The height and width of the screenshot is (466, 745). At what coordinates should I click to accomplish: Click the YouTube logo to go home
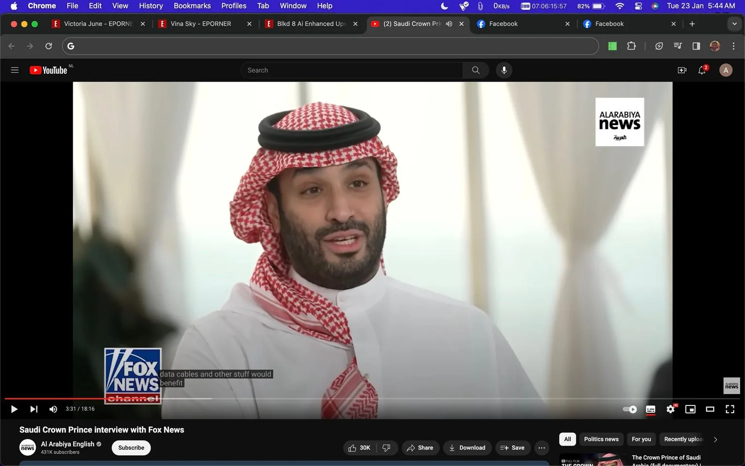click(49, 70)
